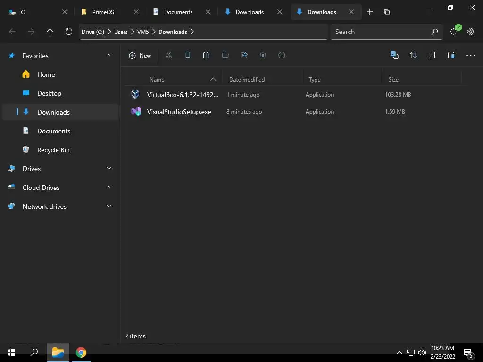Open the Properties info icon
The image size is (483, 362).
click(282, 56)
